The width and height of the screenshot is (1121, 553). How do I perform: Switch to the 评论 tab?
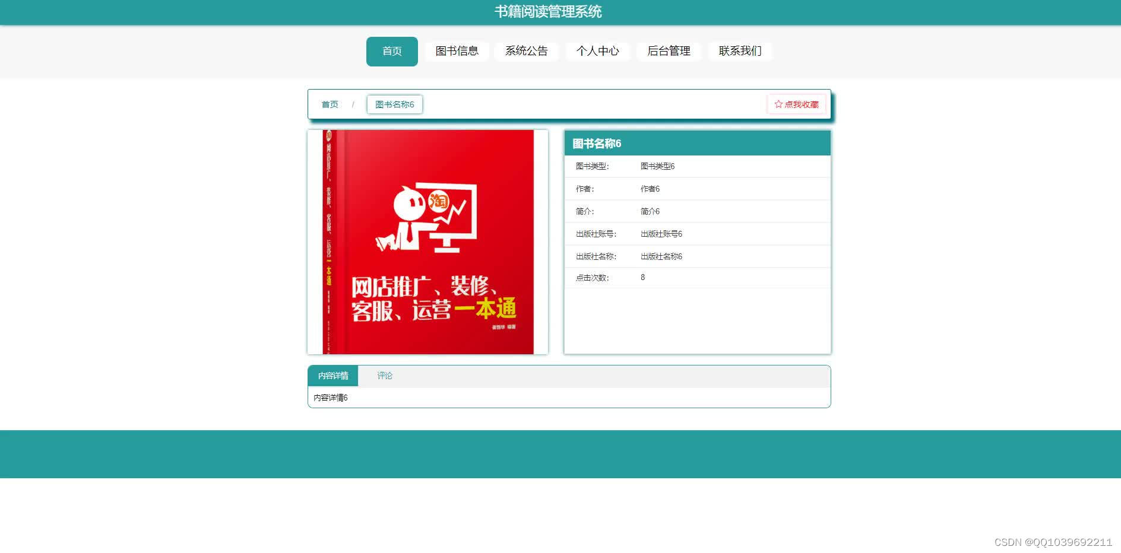point(385,375)
